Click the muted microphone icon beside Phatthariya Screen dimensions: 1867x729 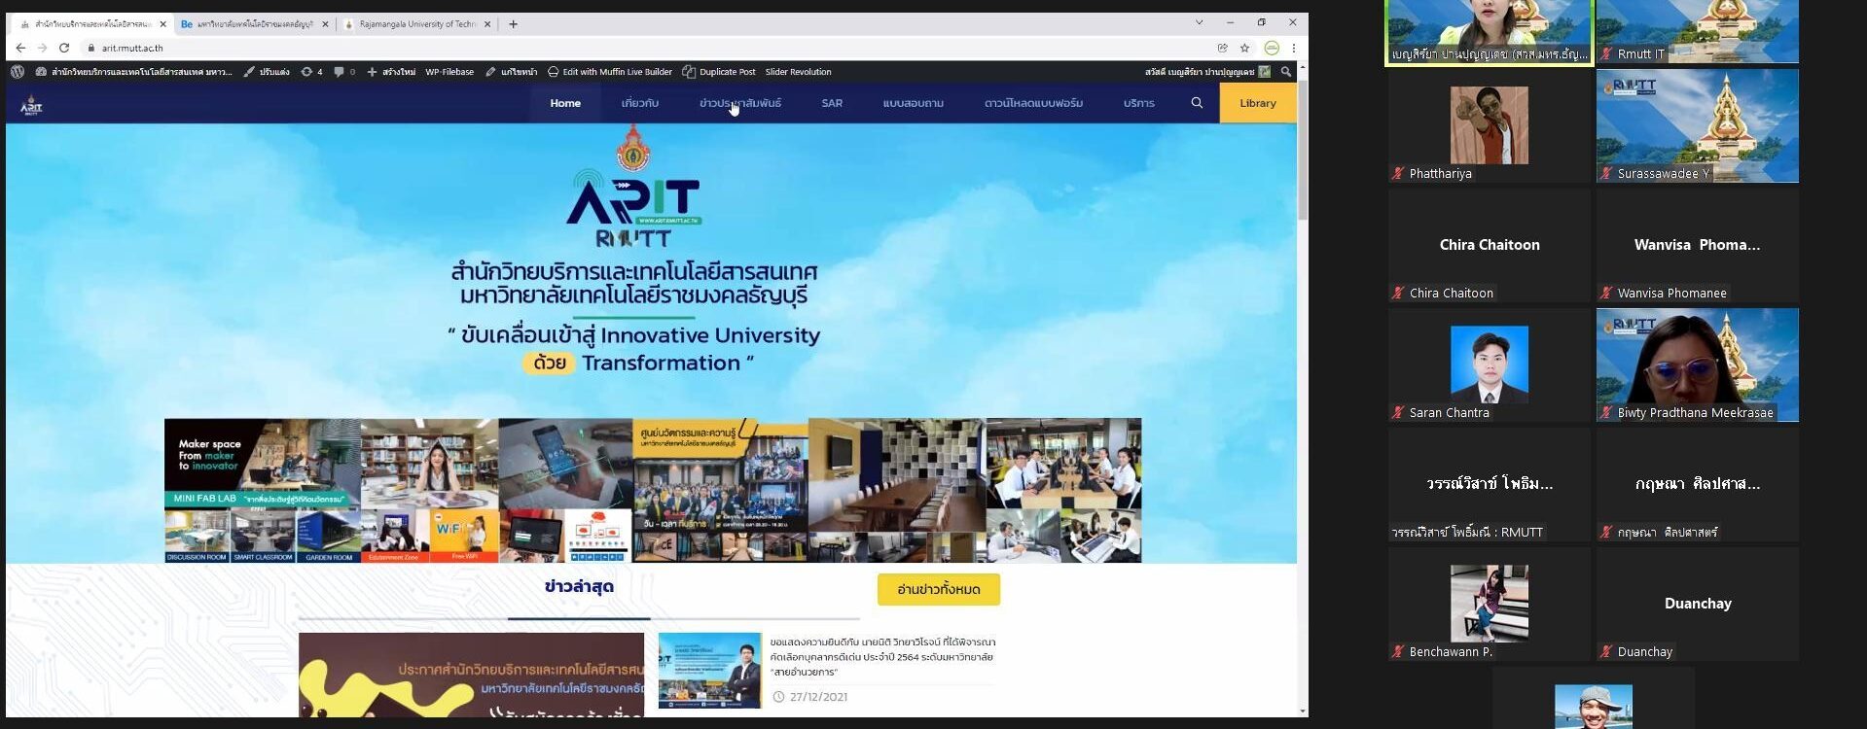point(1398,174)
